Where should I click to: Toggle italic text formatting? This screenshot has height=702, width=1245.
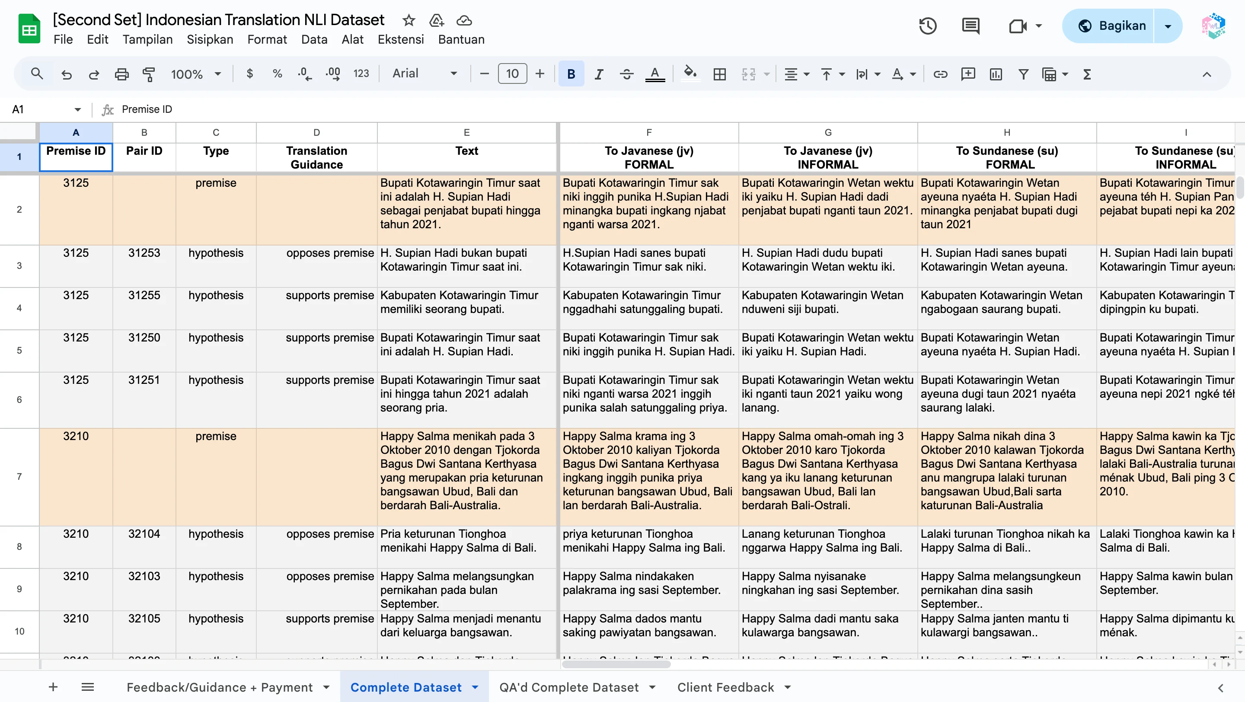(x=599, y=74)
